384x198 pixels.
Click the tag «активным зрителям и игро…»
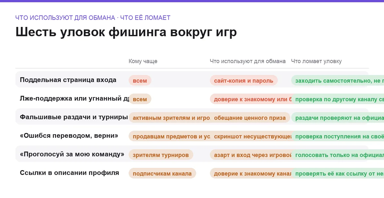pyautogui.click(x=169, y=118)
